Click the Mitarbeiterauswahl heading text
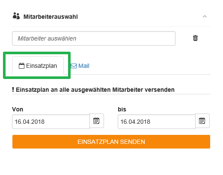The width and height of the screenshot is (223, 175). [x=51, y=17]
